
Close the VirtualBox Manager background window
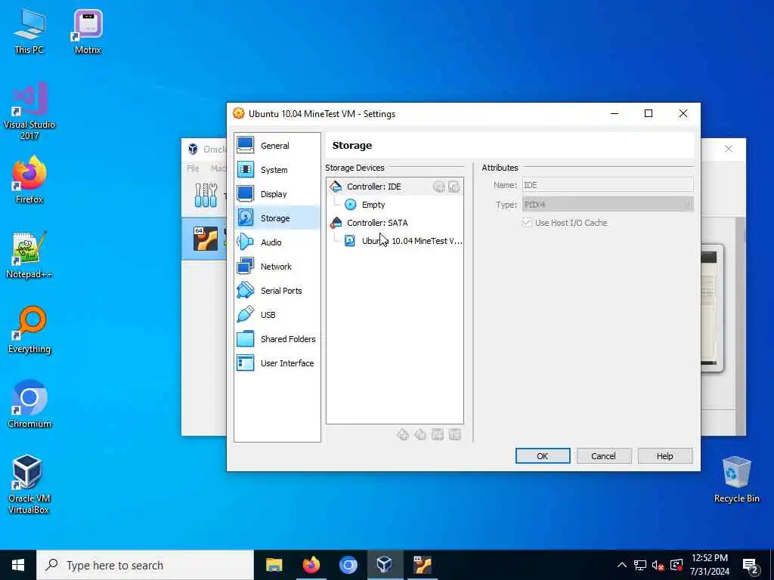(x=728, y=149)
